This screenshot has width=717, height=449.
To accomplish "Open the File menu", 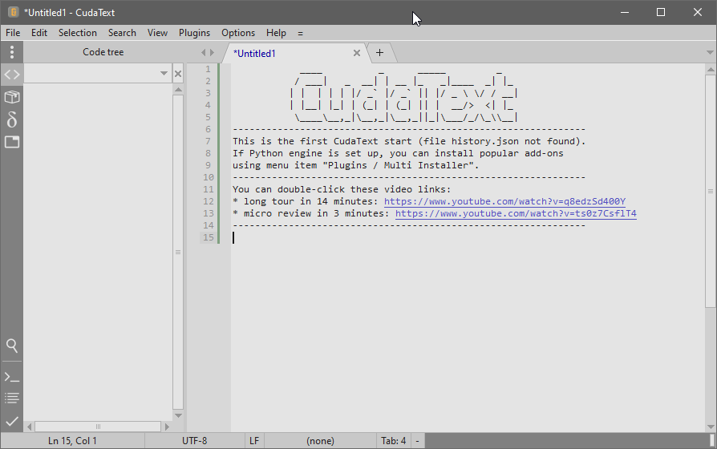I will [13, 33].
